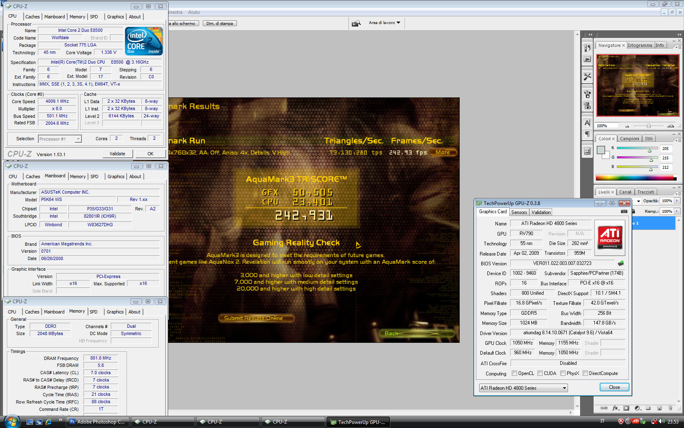The height and width of the screenshot is (428, 684).
Task: Open the Tool Presets wrench icon
Action: [587, 77]
